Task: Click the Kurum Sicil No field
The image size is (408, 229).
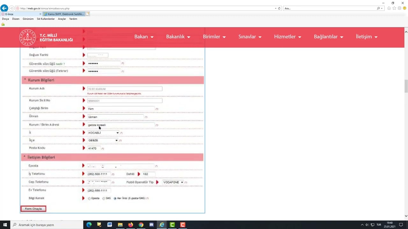Action: click(125, 101)
